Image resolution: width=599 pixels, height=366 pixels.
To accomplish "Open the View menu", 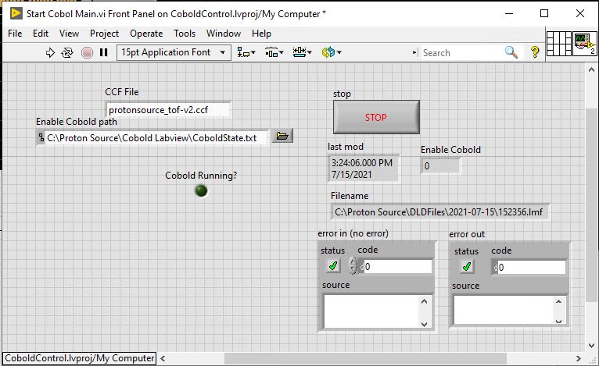I will coord(69,34).
